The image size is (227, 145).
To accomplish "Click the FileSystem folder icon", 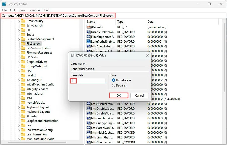I will tap(23, 44).
